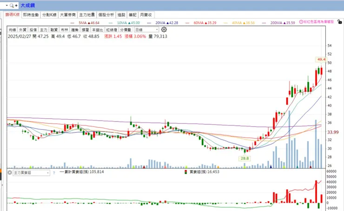Toggle the 投信 overlay button
The image size is (344, 211).
click(x=33, y=30)
